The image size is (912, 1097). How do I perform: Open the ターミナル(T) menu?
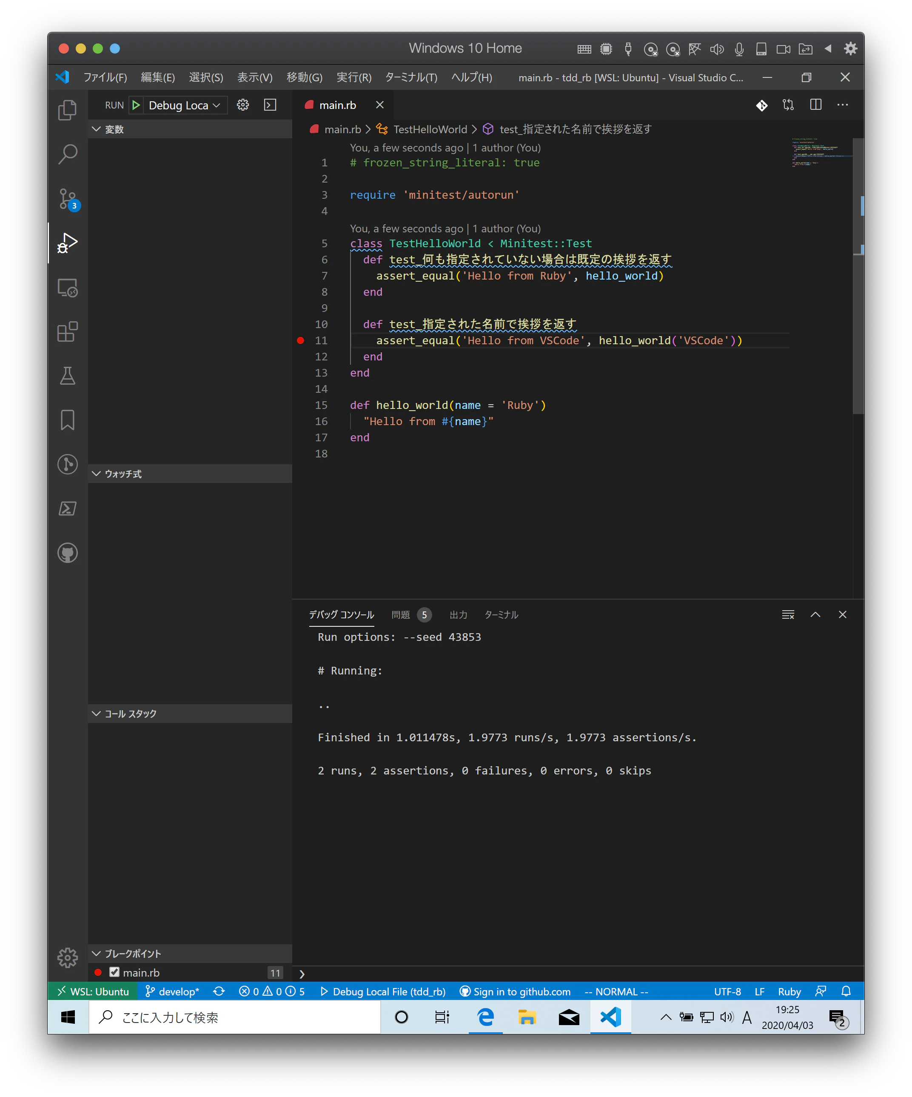(411, 77)
